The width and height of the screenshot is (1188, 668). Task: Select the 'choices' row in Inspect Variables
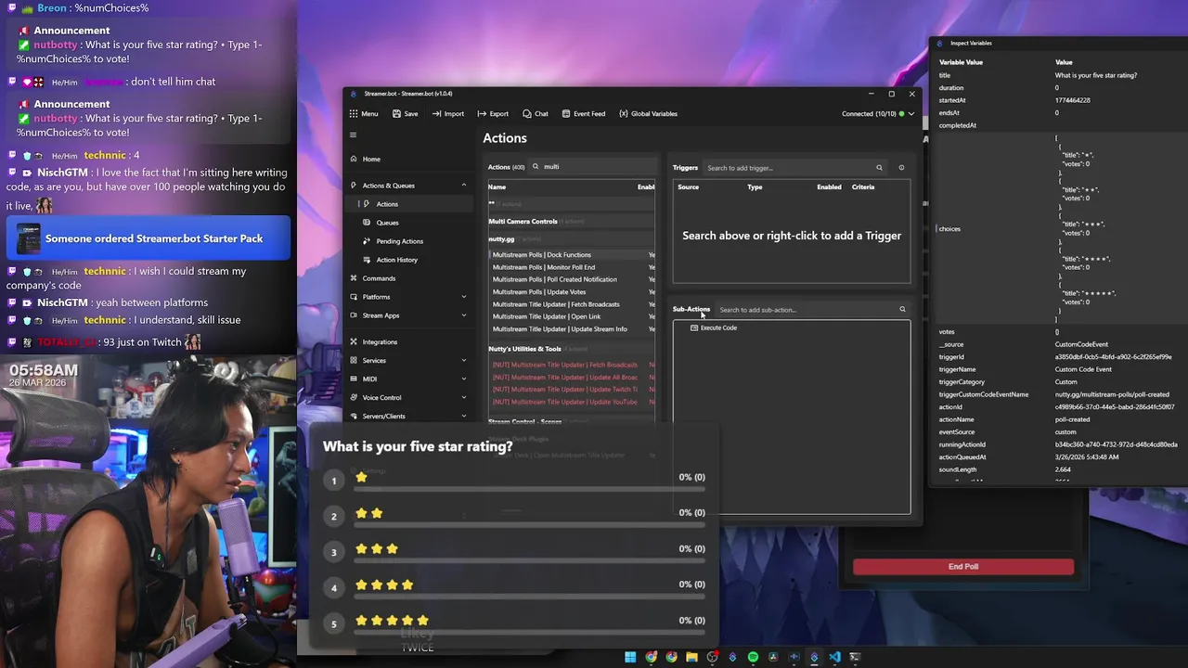click(1058, 228)
